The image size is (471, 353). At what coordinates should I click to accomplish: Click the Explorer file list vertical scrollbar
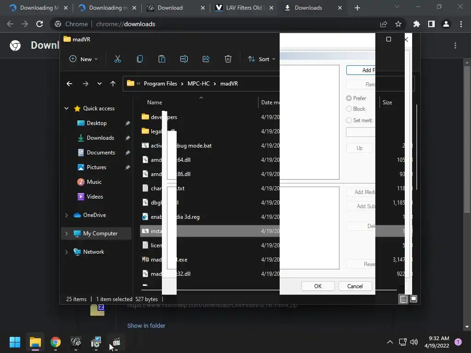tap(417, 147)
